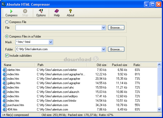Expand the Folder dropdown arrow
163x118 pixels.
pos(103,49)
